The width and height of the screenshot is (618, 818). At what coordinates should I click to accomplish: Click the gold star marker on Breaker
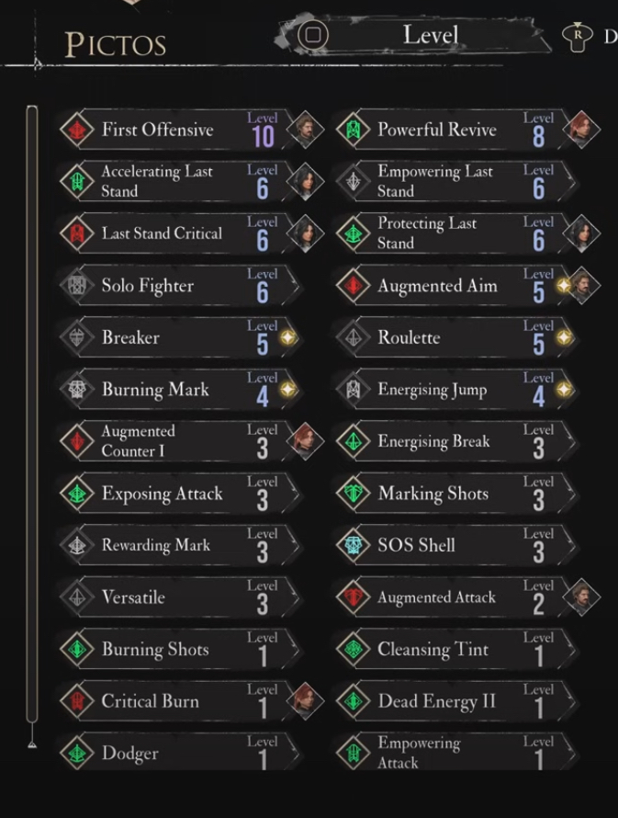pyautogui.click(x=288, y=338)
